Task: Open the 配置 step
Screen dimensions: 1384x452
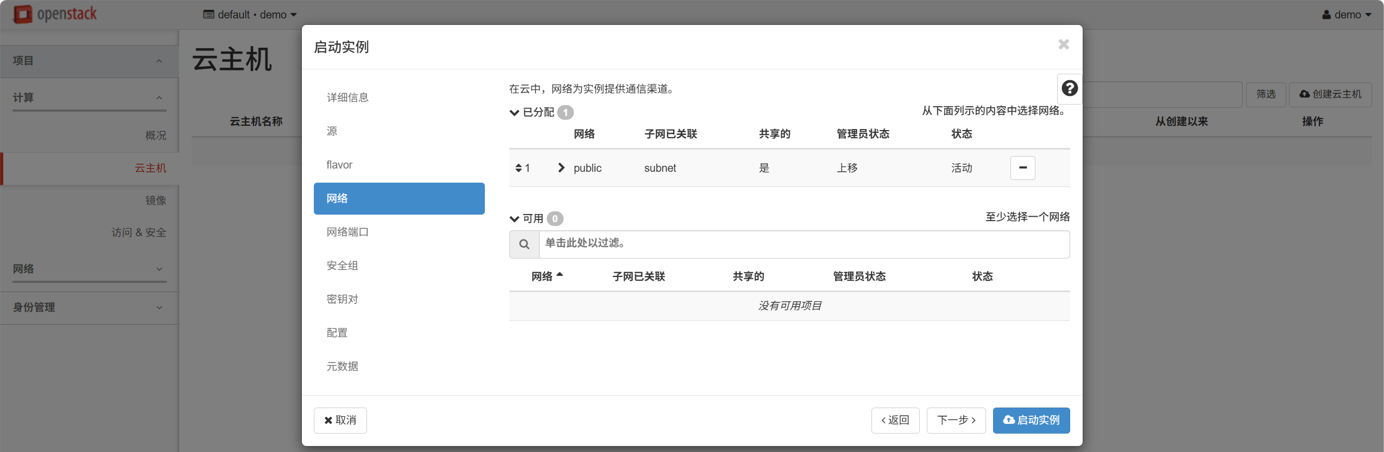Action: pos(399,333)
